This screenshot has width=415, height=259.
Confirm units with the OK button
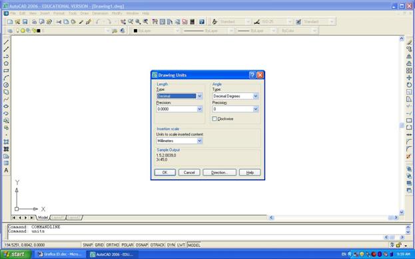(165, 173)
